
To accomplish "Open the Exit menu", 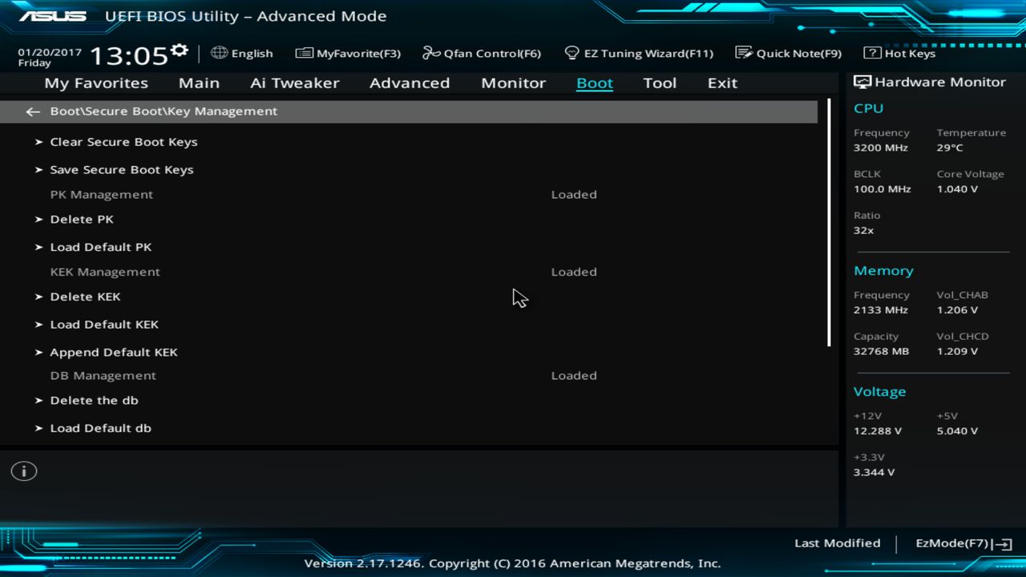I will (721, 83).
